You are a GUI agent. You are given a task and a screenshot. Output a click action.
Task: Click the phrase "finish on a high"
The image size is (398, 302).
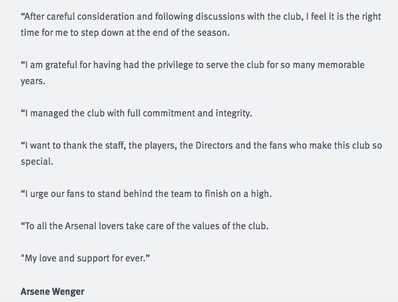[x=247, y=194]
